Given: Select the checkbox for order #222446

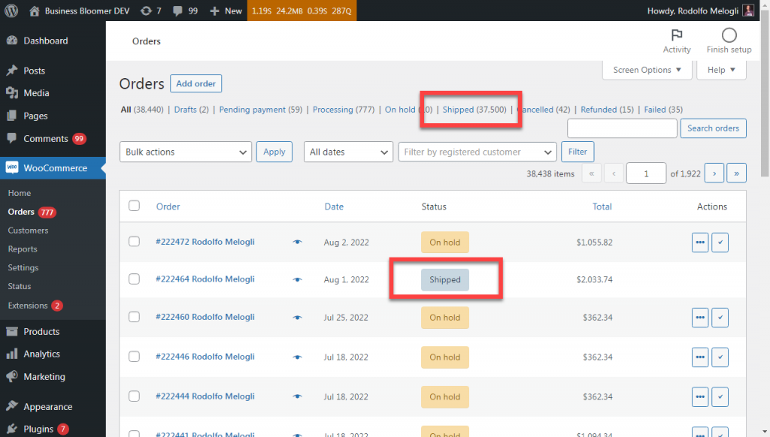Looking at the screenshot, I should pos(134,357).
